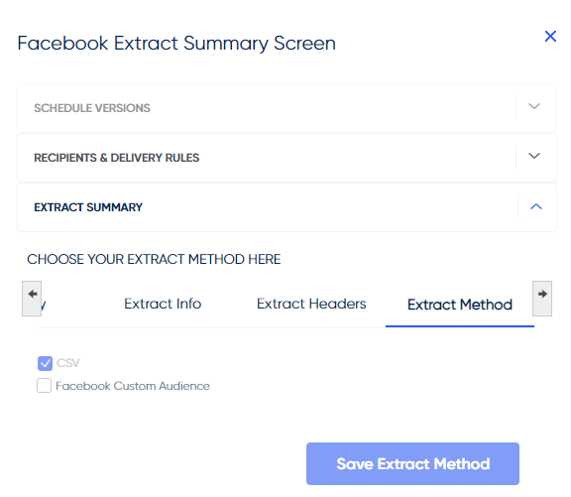
Task: Click the CHOOSE YOUR EXTRACT METHOD HERE text
Action: pos(154,259)
